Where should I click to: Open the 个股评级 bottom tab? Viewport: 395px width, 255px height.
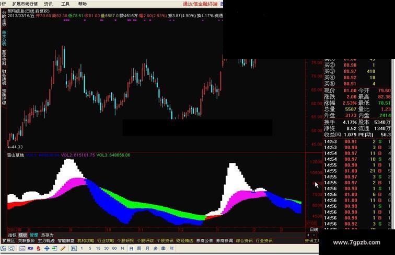(145, 241)
